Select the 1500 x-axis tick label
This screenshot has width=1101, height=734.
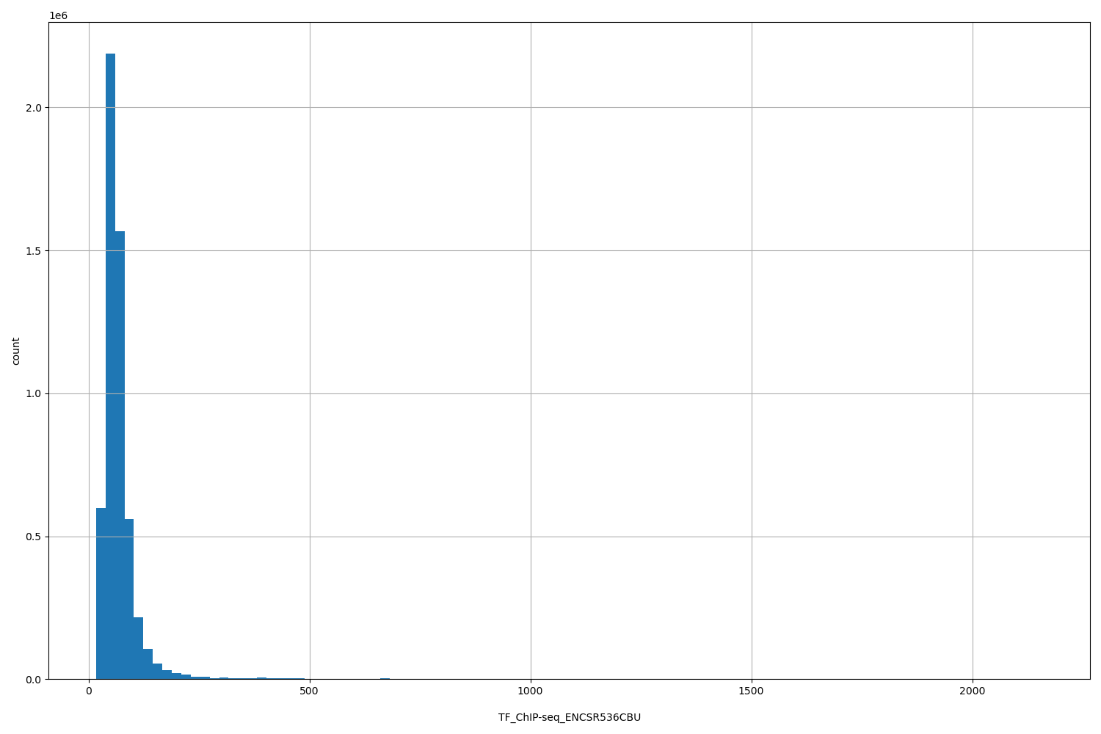pyautogui.click(x=752, y=691)
